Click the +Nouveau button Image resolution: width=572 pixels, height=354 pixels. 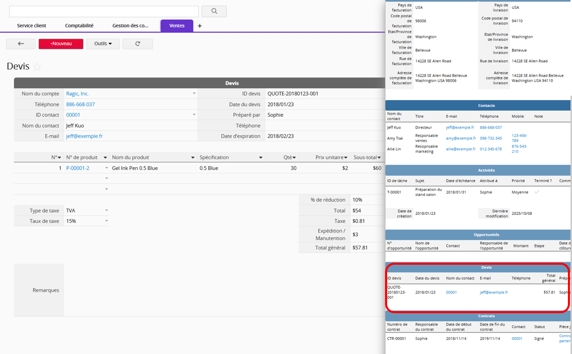[x=61, y=44]
